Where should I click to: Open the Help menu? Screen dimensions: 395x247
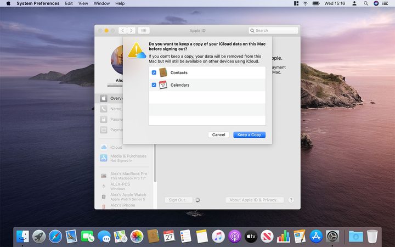coord(120,3)
